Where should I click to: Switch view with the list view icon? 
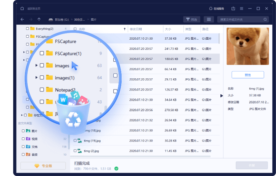click(x=209, y=19)
